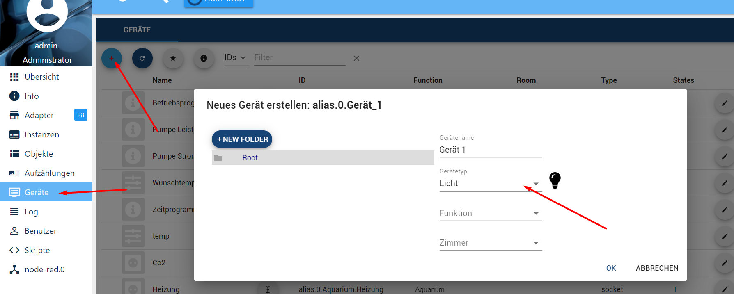Switch to the Geräte tab header
This screenshot has width=734, height=294.
pos(137,30)
